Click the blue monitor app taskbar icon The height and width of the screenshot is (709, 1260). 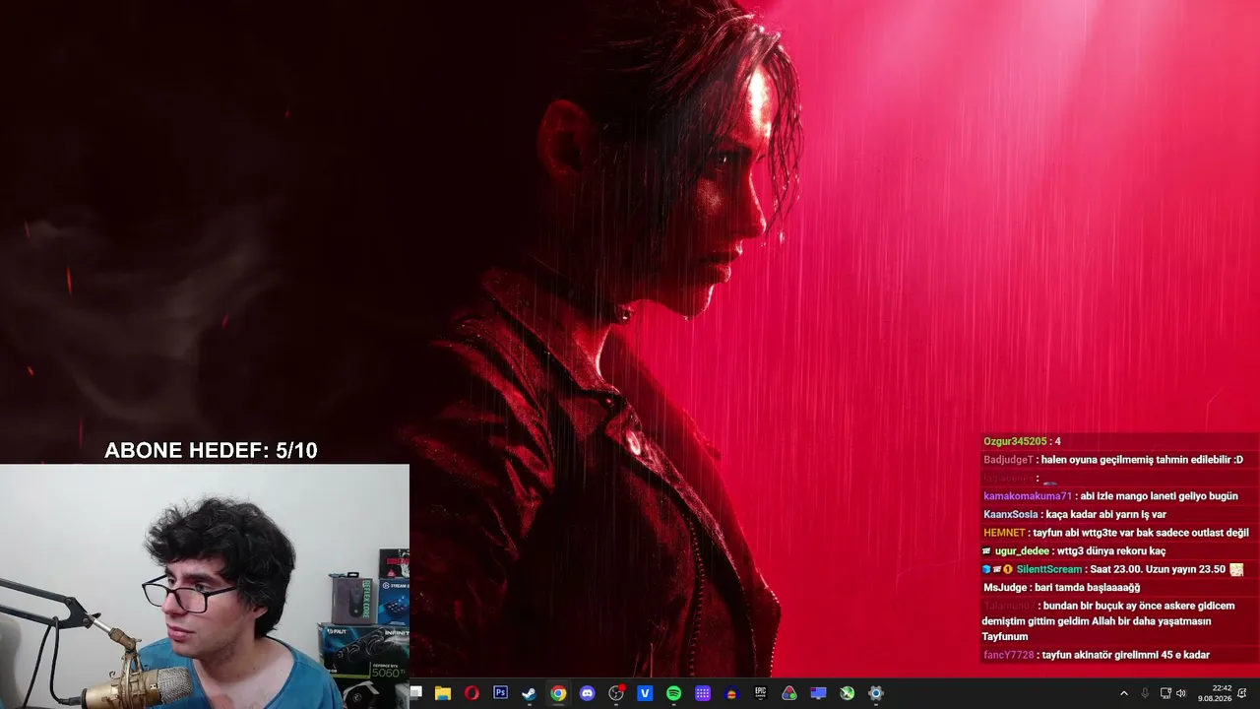pyautogui.click(x=818, y=693)
